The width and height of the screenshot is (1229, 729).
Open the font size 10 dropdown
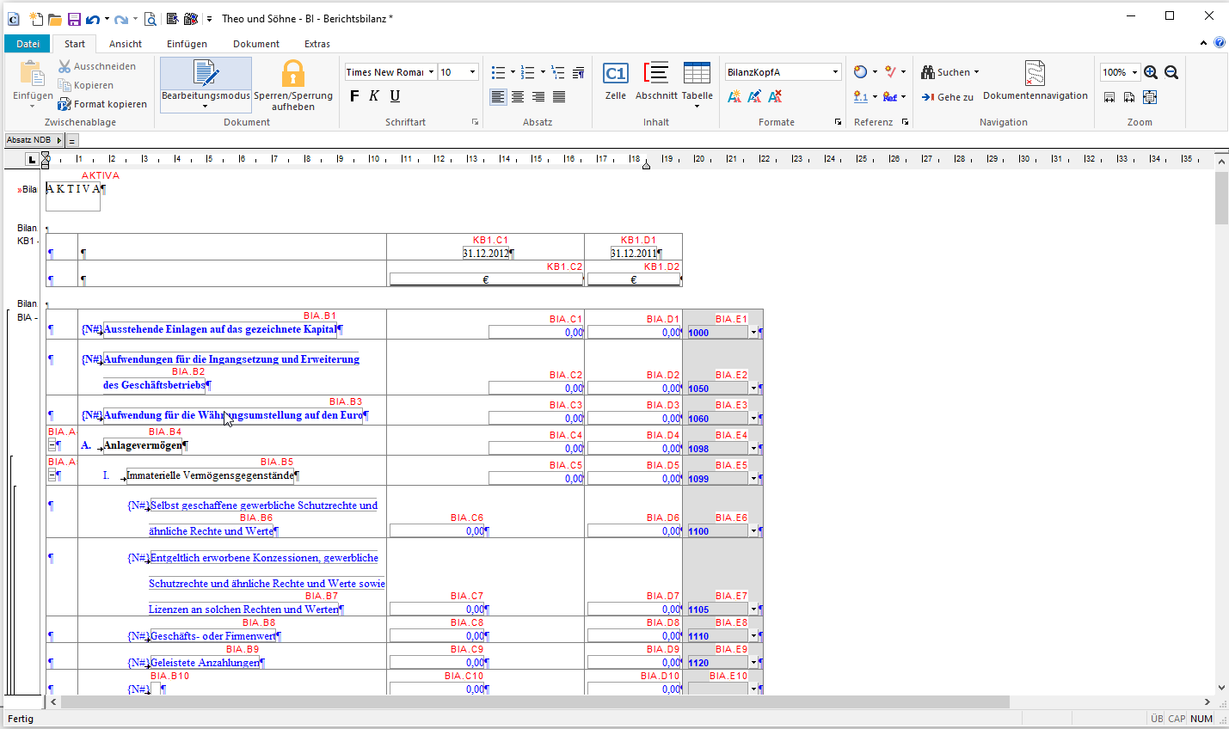coord(473,72)
